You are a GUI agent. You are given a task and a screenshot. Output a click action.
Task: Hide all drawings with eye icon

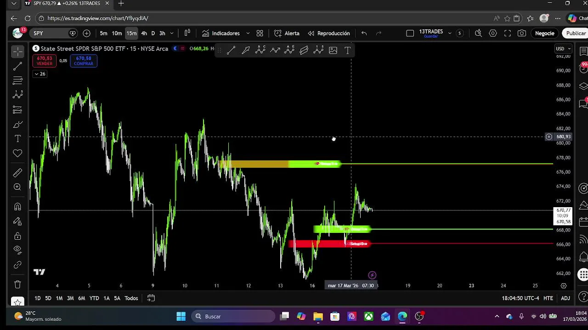point(17,250)
